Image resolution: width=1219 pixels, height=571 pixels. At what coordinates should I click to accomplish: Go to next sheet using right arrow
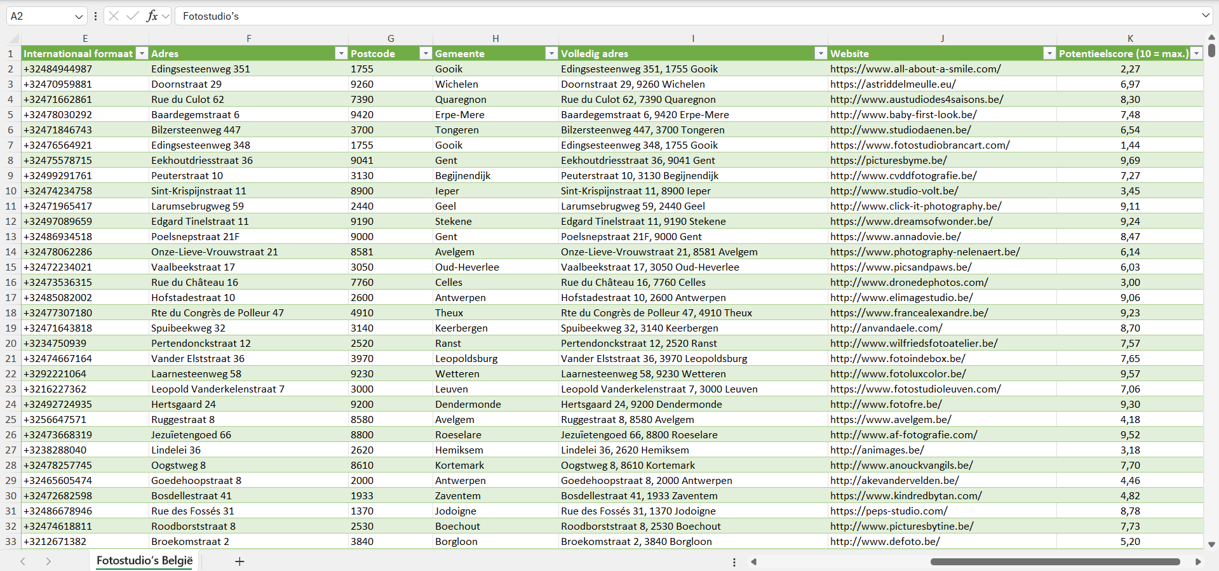48,561
